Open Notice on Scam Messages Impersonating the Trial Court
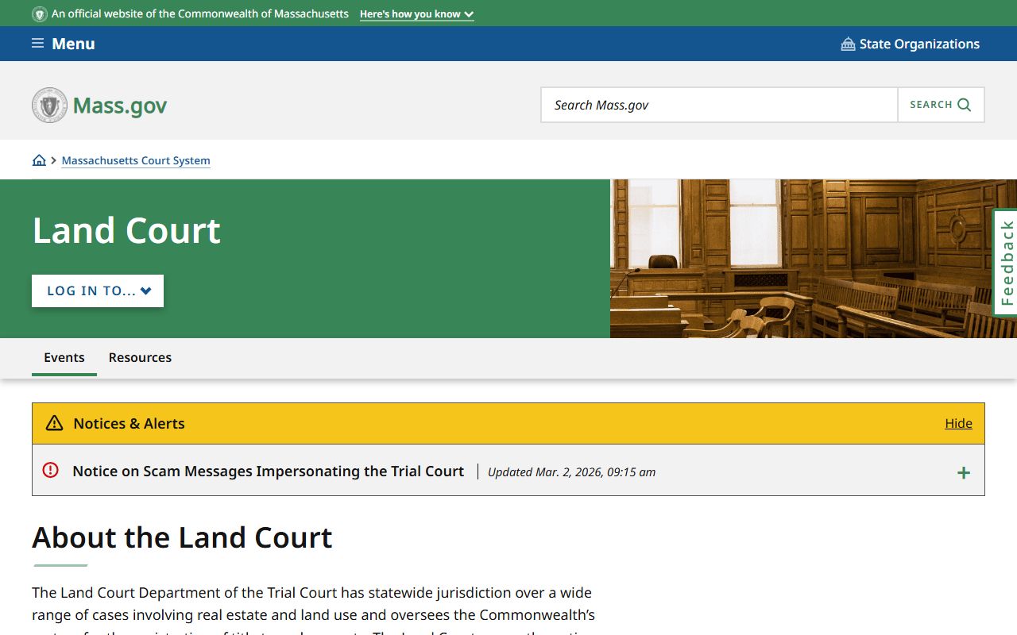Viewport: 1017px width, 635px height. pos(268,471)
